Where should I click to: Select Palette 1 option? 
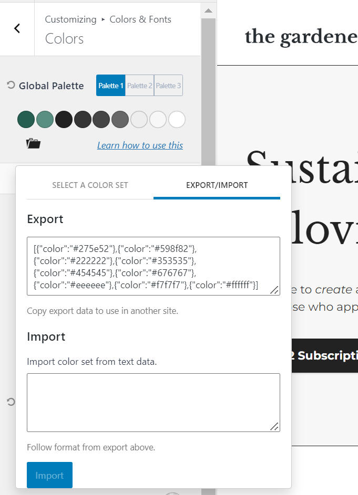click(110, 86)
